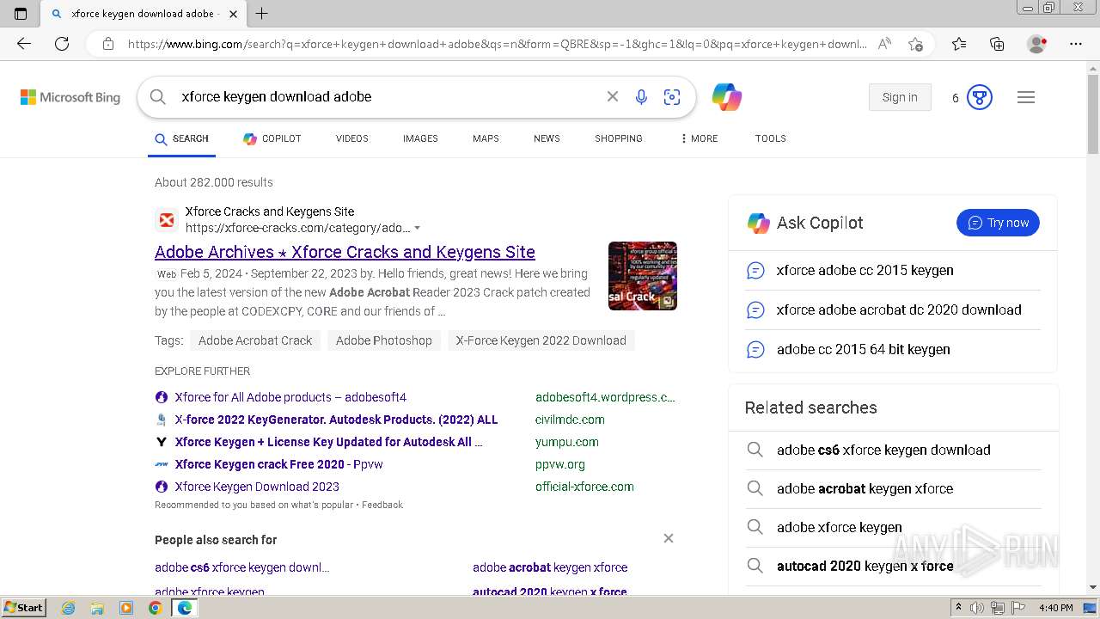Open Xforce Keygen crack Free 2020 link
This screenshot has height=619, width=1100.
[278, 464]
